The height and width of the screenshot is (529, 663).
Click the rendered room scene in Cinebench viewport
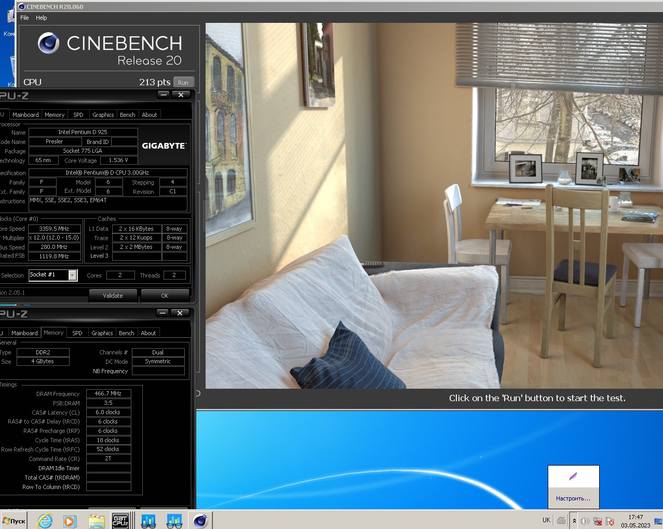pos(434,205)
